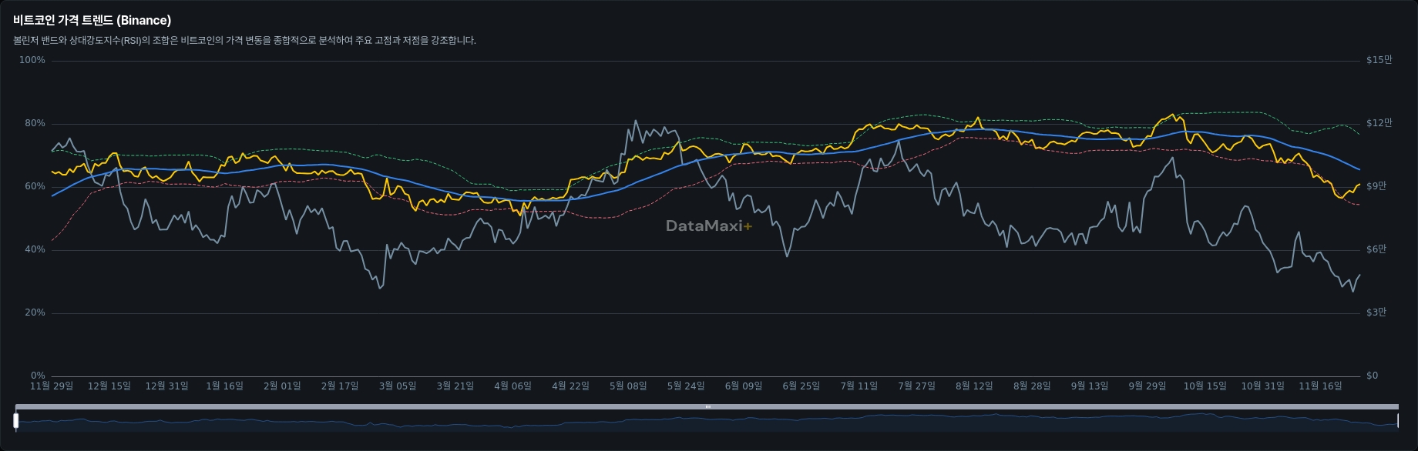Screen dimensions: 1418x451
Task: Click the $3만 label on the right axis
Action: pyautogui.click(x=1376, y=312)
